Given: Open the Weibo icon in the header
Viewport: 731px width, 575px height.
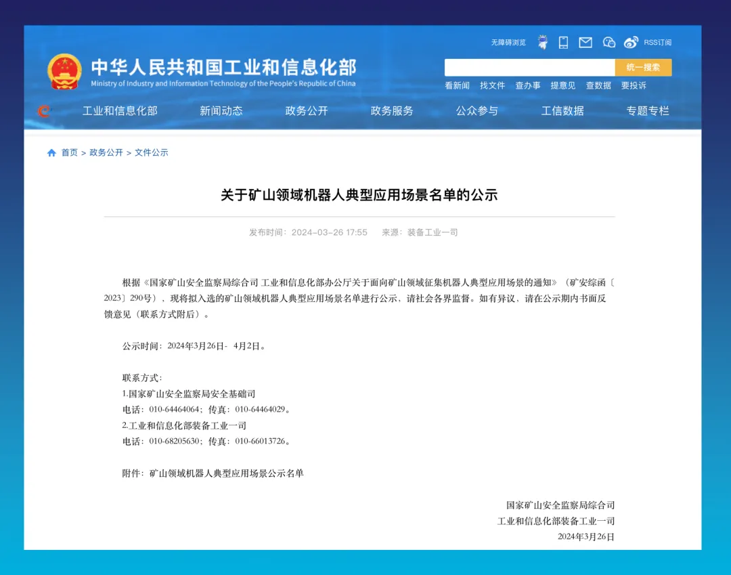Looking at the screenshot, I should pyautogui.click(x=632, y=42).
